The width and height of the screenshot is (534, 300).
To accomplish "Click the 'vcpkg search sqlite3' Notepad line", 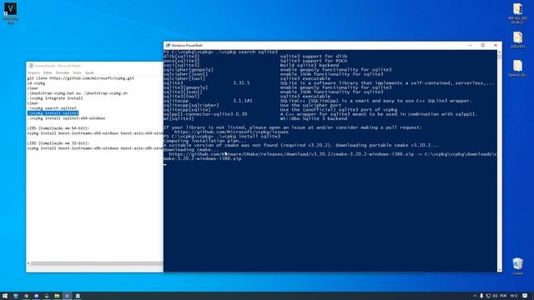I will pyautogui.click(x=52, y=108).
